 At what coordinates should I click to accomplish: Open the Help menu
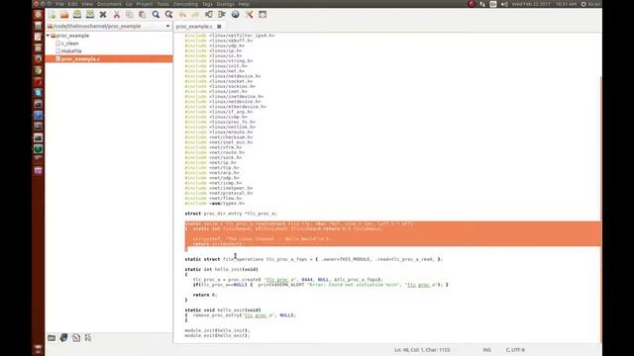tap(244, 4)
